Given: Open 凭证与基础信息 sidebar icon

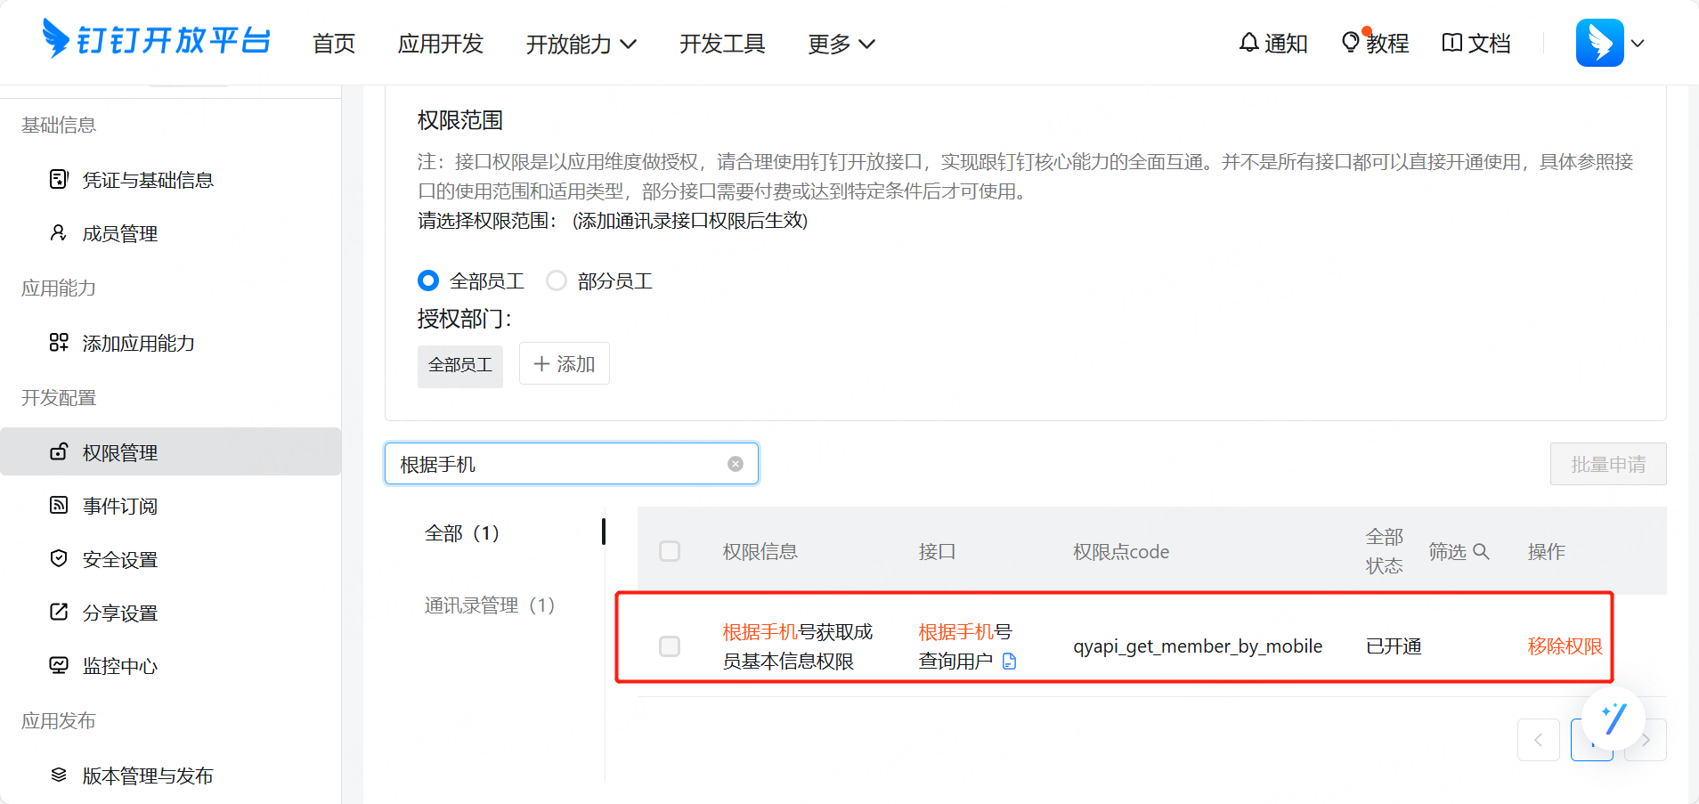Looking at the screenshot, I should [x=59, y=179].
